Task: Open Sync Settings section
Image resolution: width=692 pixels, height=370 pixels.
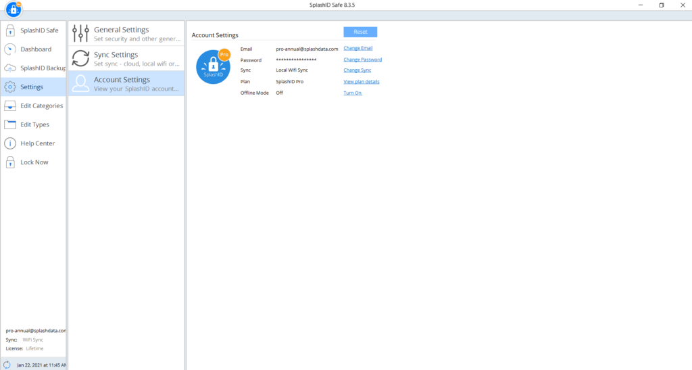Action: click(126, 58)
